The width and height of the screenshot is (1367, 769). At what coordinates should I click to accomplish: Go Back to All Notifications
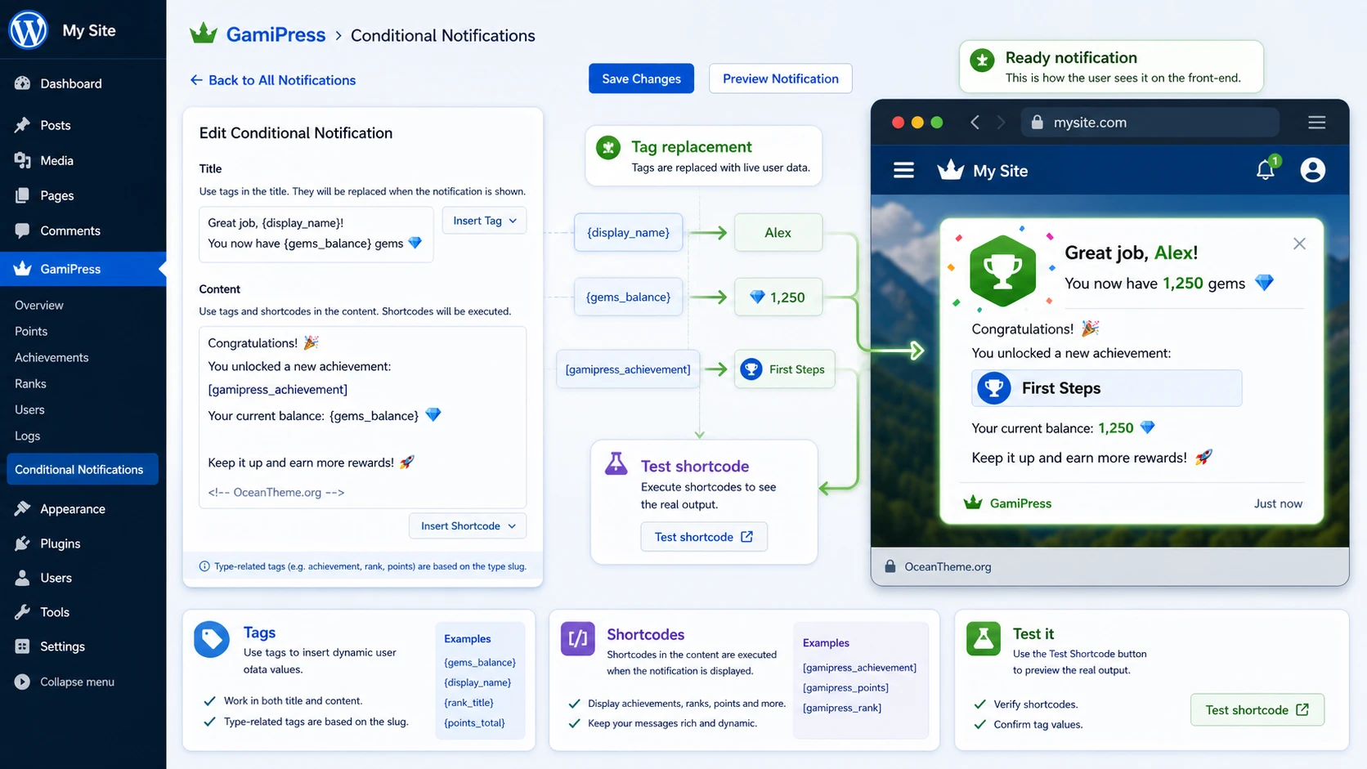click(273, 80)
